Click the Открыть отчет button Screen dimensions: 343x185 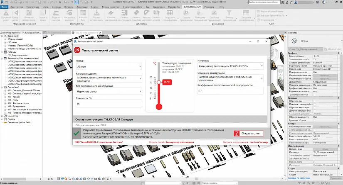[249, 133]
